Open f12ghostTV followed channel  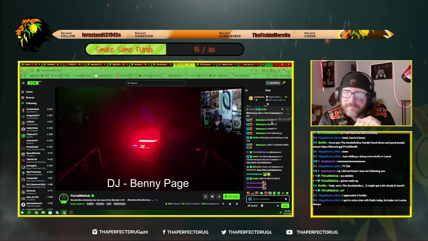point(37,135)
